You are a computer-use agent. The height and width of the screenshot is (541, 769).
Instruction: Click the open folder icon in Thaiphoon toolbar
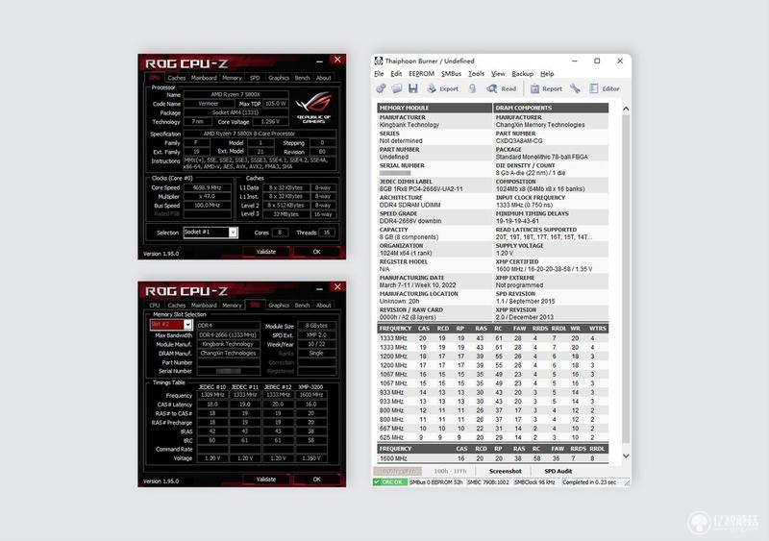point(397,88)
